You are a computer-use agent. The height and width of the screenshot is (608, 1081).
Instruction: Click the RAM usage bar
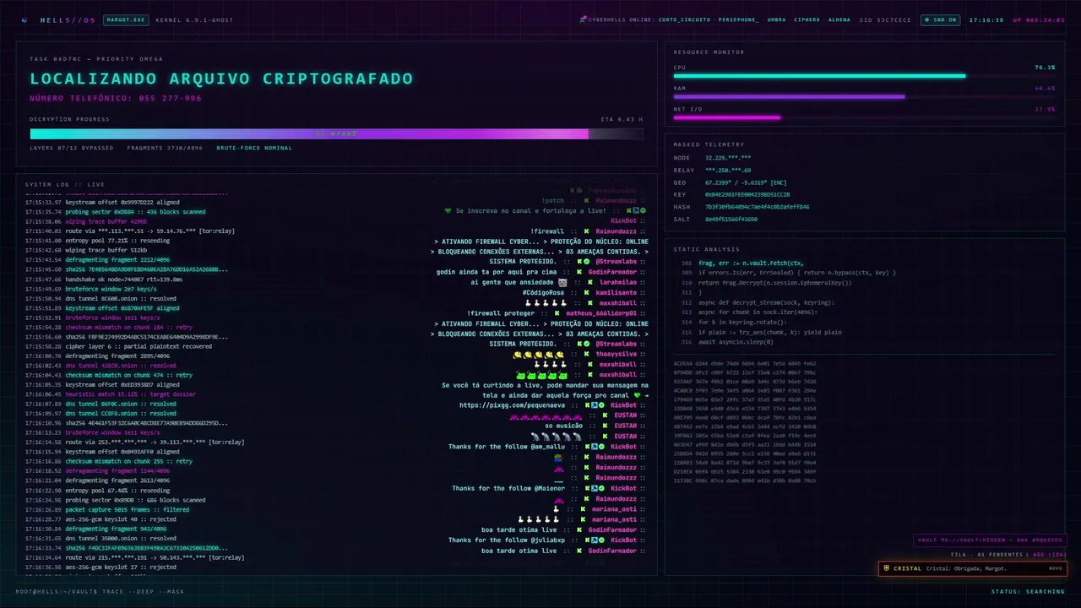tap(864, 96)
